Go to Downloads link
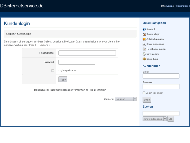 153,54
